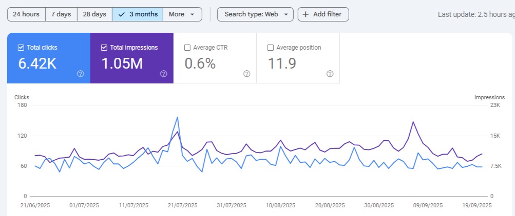Click the plus icon in Add filter
Image resolution: width=515 pixels, height=216 pixels.
(x=306, y=14)
